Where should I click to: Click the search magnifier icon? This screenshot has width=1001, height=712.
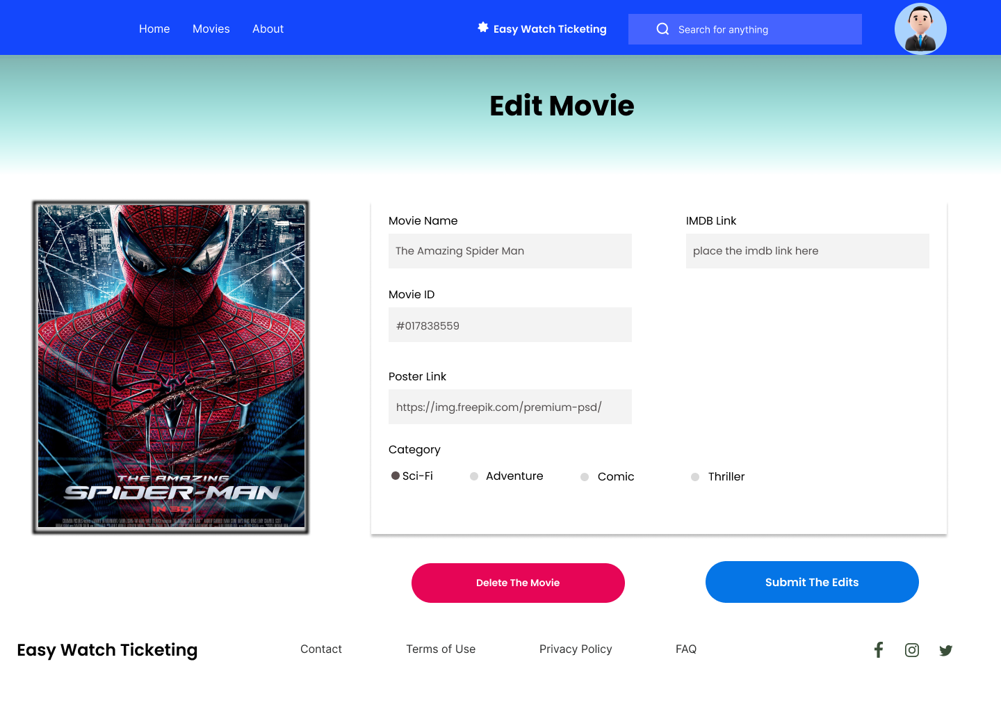point(662,29)
